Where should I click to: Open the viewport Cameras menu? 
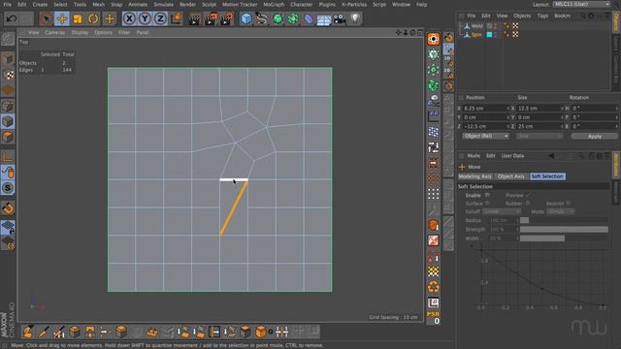55,32
